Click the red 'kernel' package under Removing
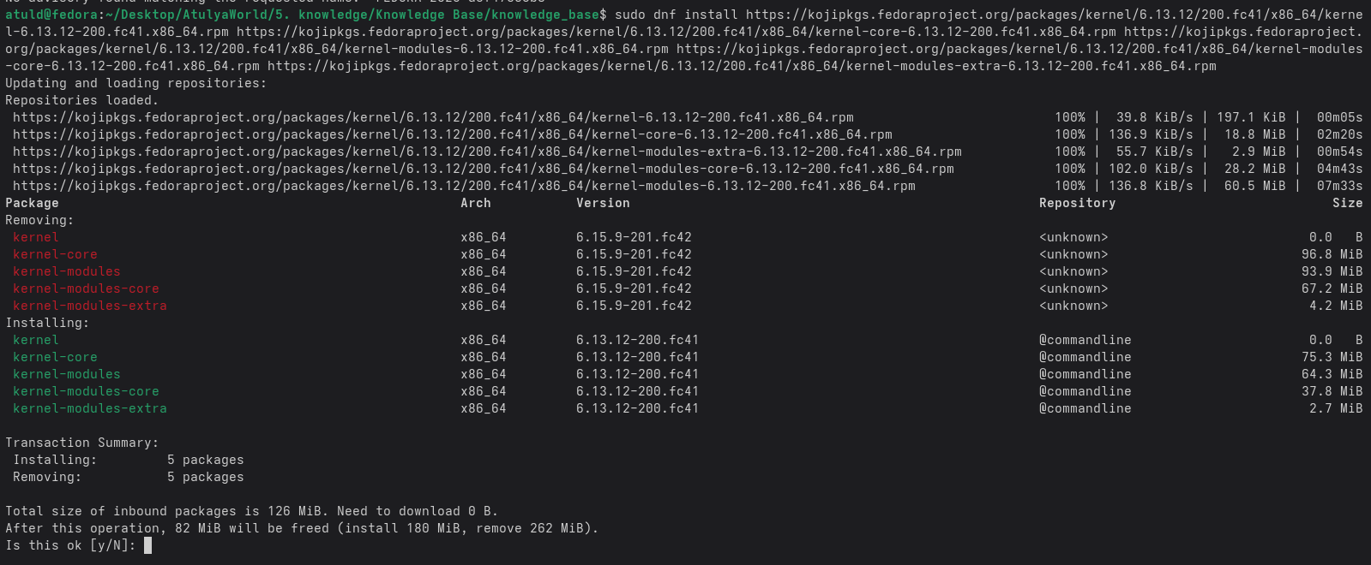The height and width of the screenshot is (565, 1371). (36, 237)
